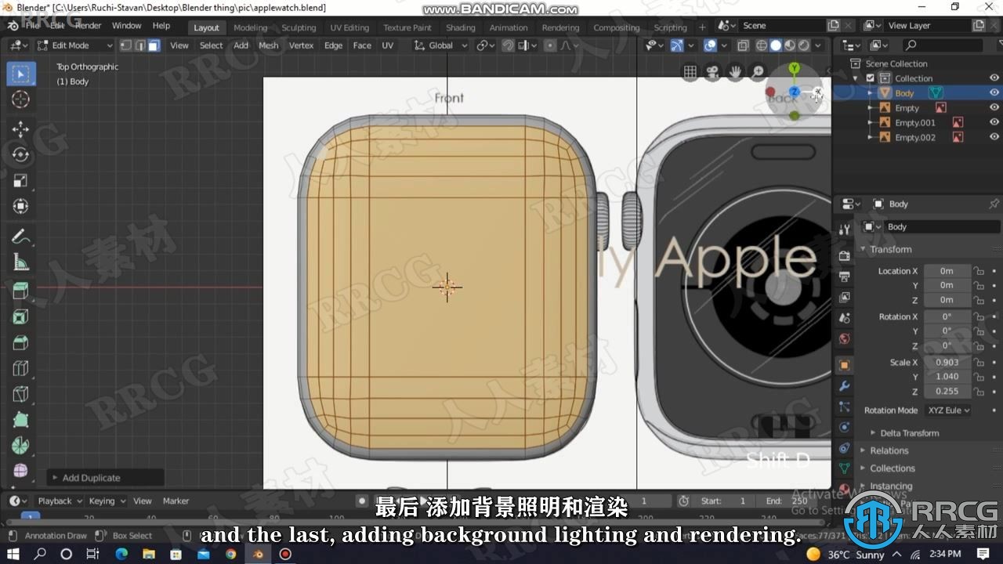The image size is (1003, 564).
Task: Open the Global transform orientation dropdown
Action: [x=442, y=45]
